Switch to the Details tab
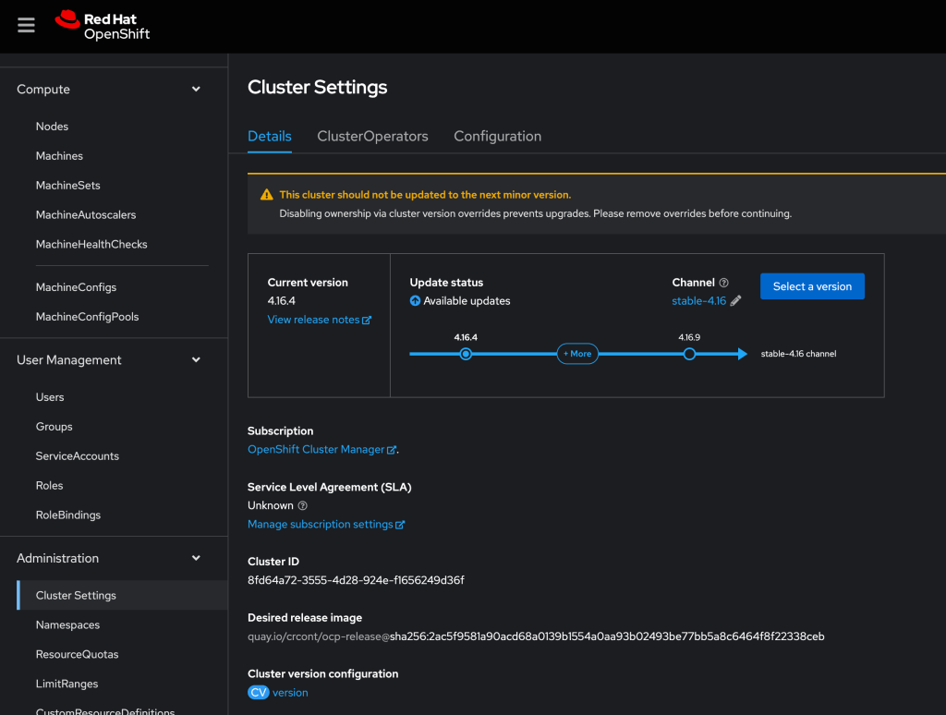This screenshot has width=946, height=715. (270, 137)
